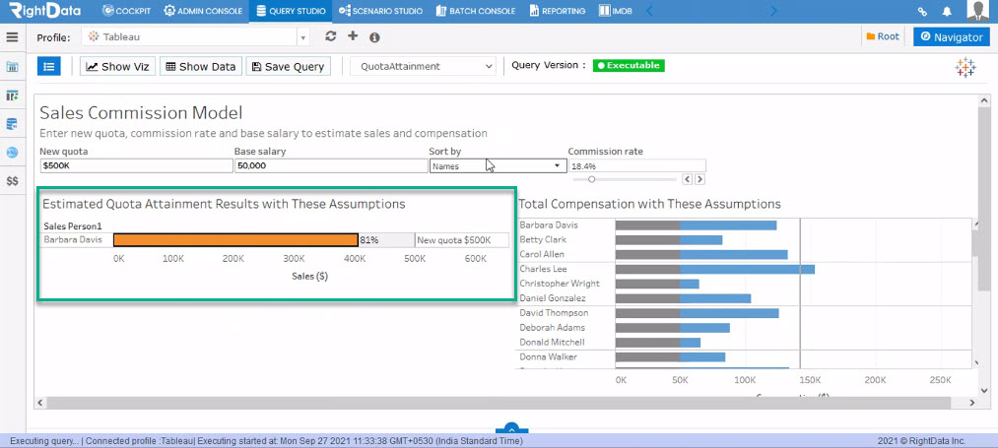Click the commission rate increase arrow
The image size is (998, 448).
[699, 179]
